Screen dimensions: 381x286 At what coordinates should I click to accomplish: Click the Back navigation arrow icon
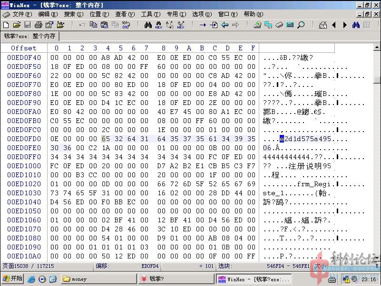pyautogui.click(x=225, y=25)
